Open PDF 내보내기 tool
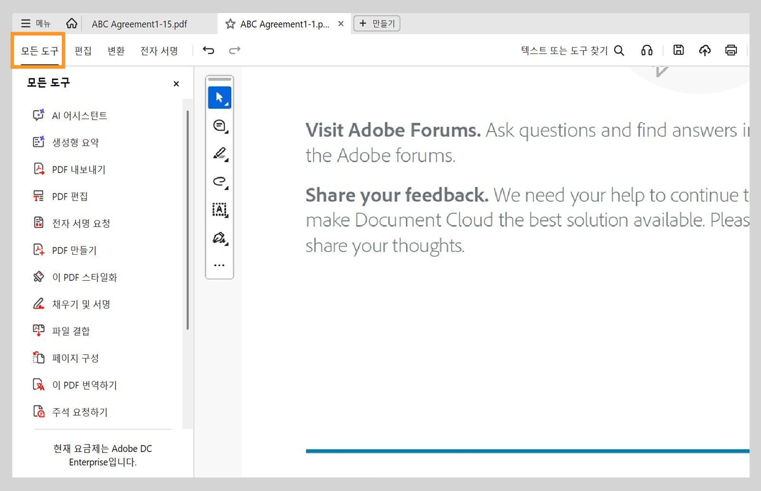Screen dimensions: 761x491 78,169
